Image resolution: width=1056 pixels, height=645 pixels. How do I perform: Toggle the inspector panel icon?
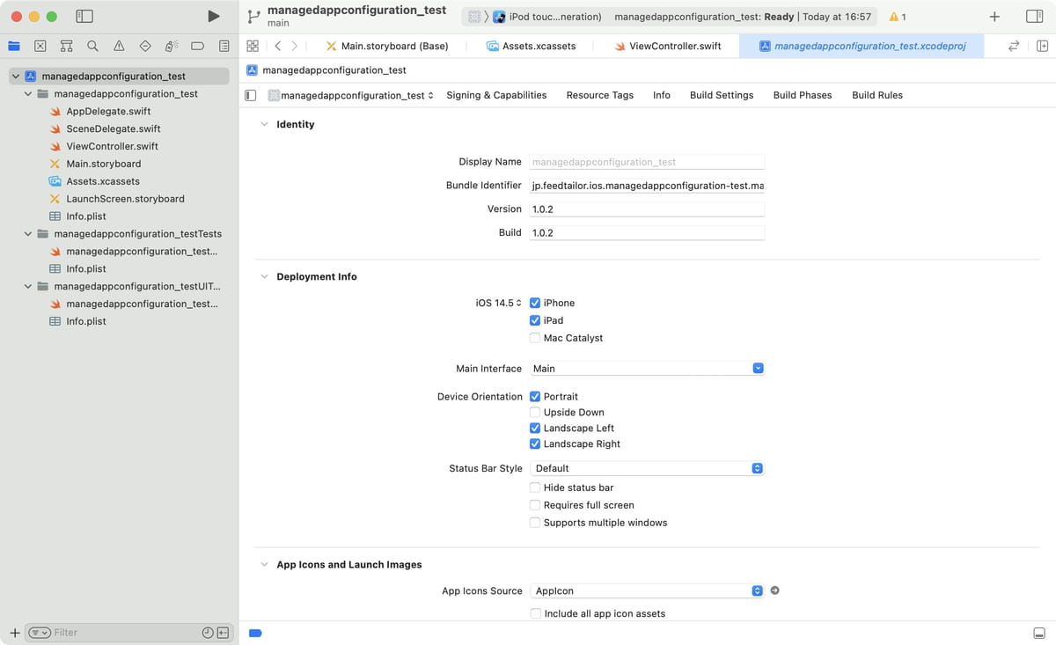1035,17
